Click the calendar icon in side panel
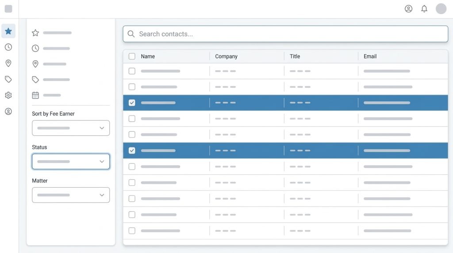The image size is (453, 253). [x=35, y=95]
